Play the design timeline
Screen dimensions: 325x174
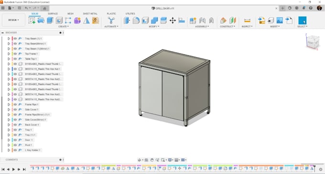pyautogui.click(x=13, y=169)
